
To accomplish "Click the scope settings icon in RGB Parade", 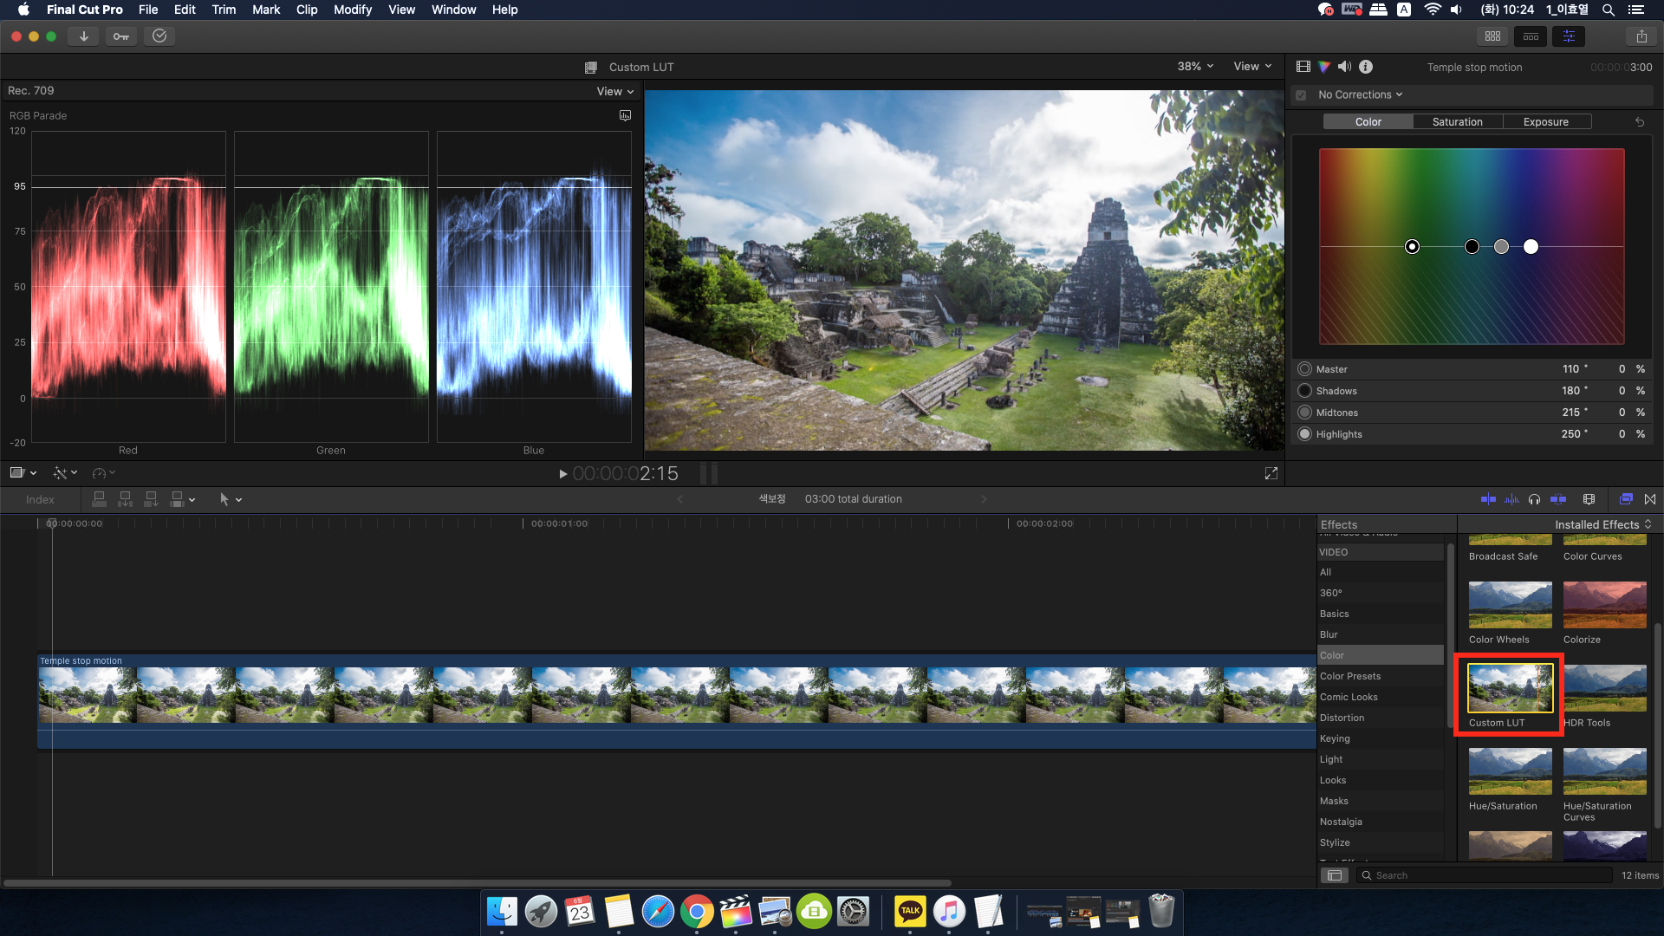I will click(625, 115).
